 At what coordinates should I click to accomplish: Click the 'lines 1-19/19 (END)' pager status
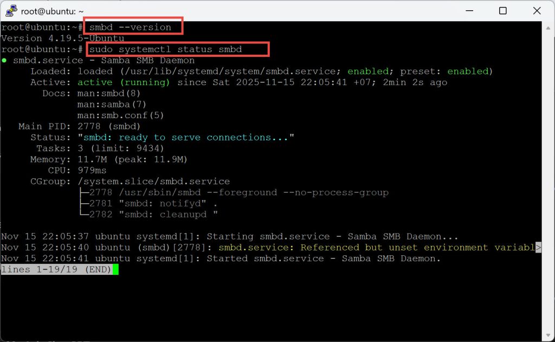pyautogui.click(x=56, y=269)
